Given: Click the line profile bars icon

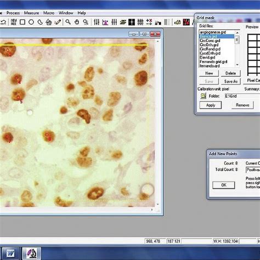Looking at the screenshot, I should click(x=114, y=22).
